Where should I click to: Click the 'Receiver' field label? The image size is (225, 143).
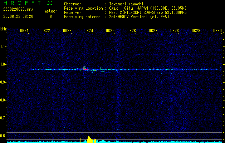(x=73, y=13)
